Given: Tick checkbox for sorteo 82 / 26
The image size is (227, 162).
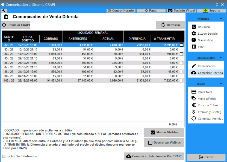Looking at the screenshot, I should click(181, 45).
